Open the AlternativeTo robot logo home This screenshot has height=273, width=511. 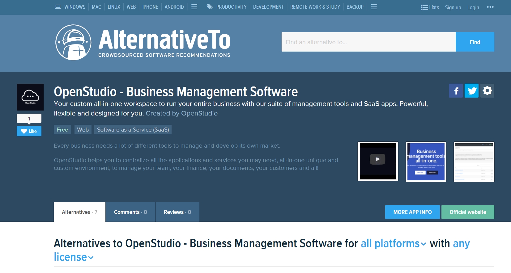coord(73,42)
